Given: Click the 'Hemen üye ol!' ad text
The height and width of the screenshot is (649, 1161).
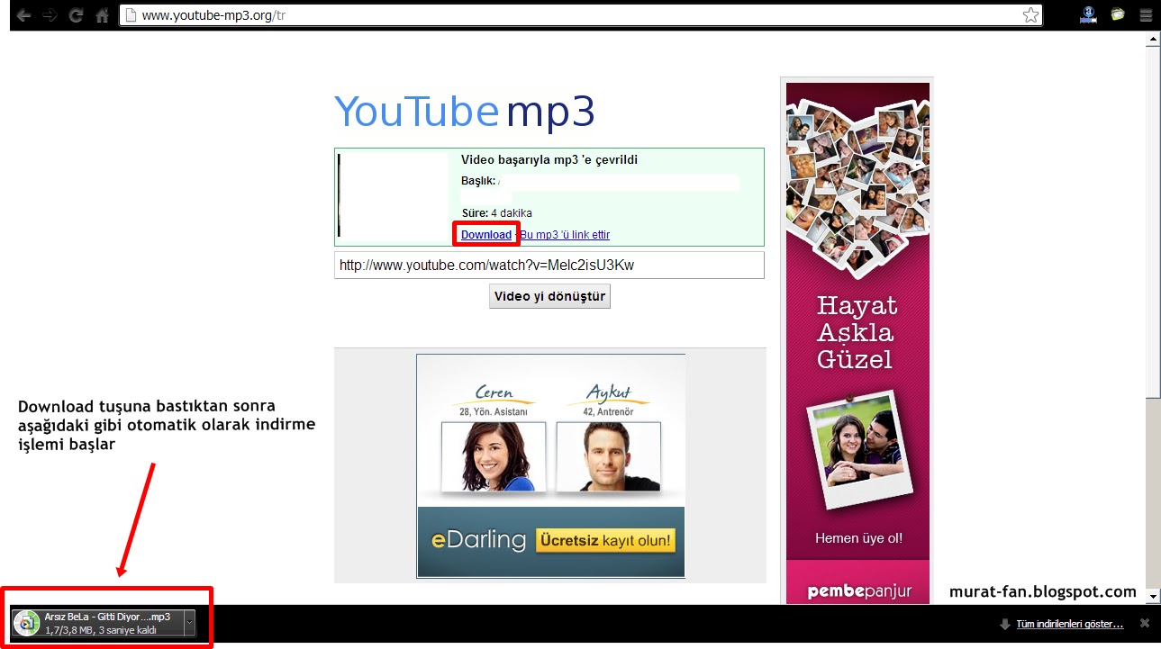Looking at the screenshot, I should tap(858, 538).
